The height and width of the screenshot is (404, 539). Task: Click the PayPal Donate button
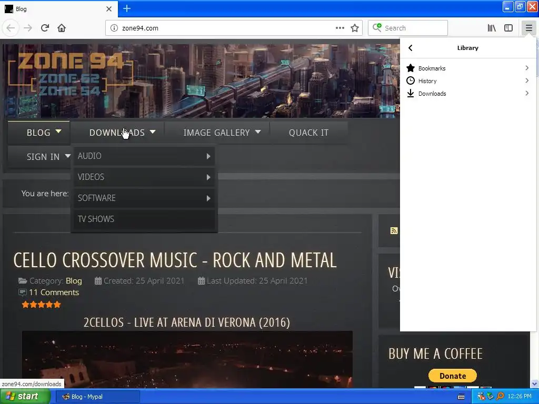pyautogui.click(x=452, y=376)
